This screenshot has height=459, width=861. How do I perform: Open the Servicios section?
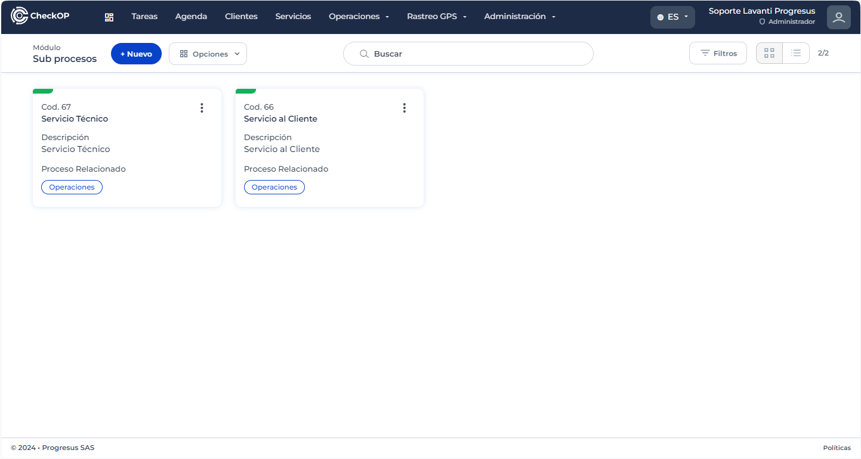(293, 17)
